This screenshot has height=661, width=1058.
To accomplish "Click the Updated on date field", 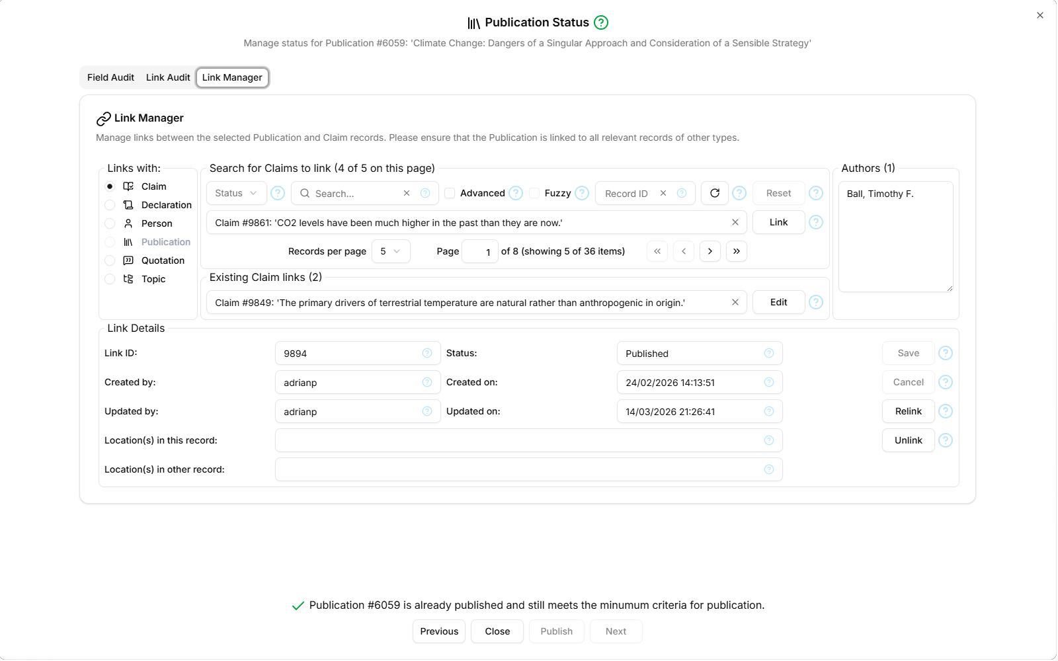I will click(700, 411).
